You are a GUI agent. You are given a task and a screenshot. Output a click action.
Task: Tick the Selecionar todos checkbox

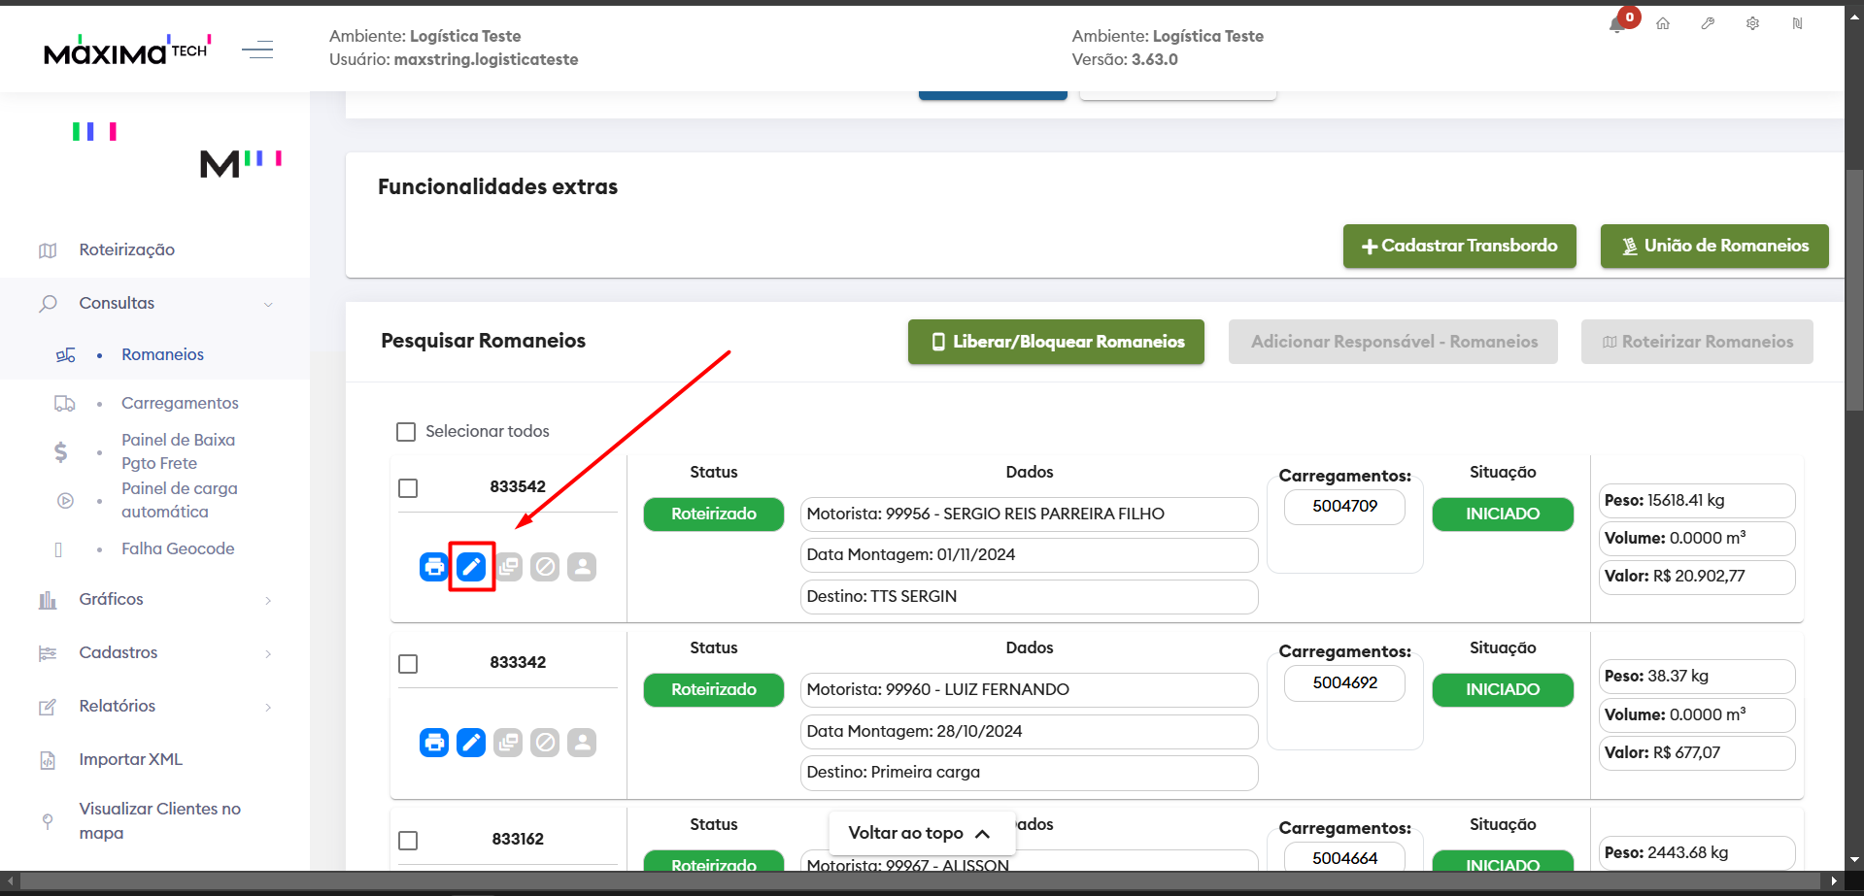pos(406,432)
